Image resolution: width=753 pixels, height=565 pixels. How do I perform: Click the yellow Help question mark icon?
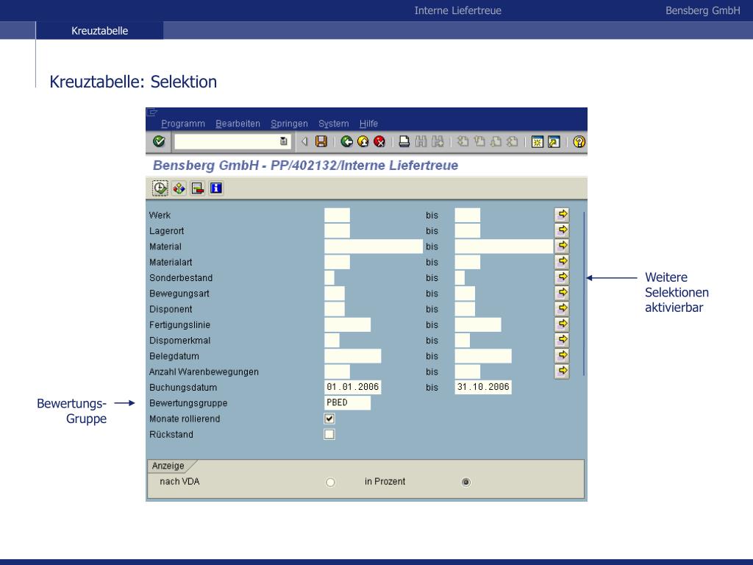[x=579, y=142]
